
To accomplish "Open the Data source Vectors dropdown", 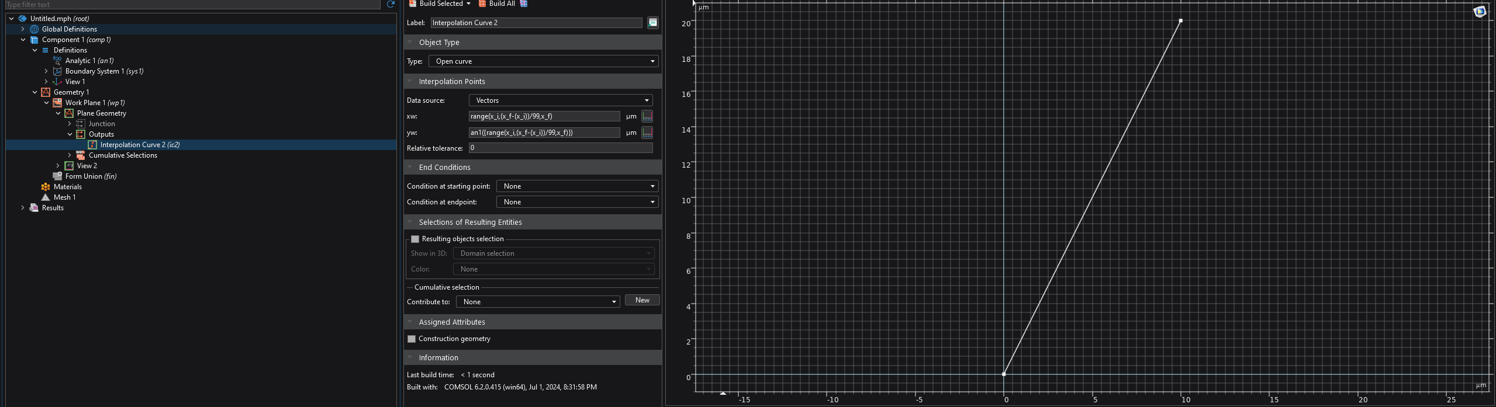I will click(560, 100).
